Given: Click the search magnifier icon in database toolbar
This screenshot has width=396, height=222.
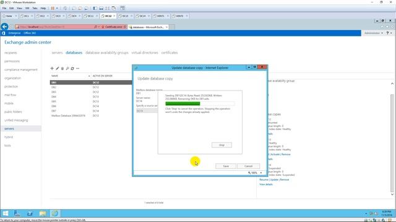Looking at the screenshot, I should (x=67, y=68).
